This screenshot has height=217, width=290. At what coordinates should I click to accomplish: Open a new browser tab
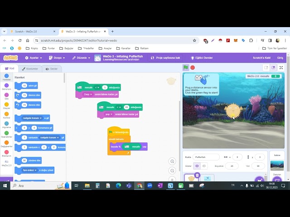pos(112,32)
